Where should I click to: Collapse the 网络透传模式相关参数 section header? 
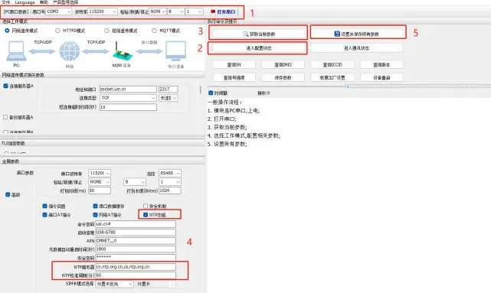pyautogui.click(x=103, y=76)
